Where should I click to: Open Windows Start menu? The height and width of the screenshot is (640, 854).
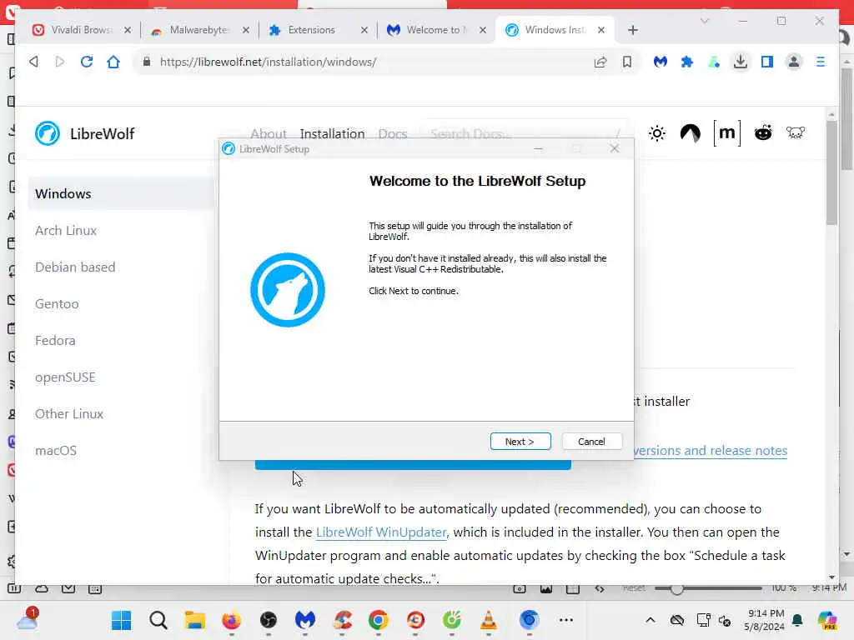121,620
